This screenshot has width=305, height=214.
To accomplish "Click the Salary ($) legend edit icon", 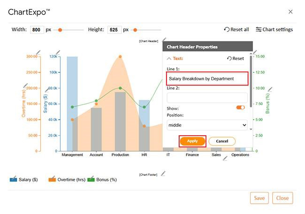I will pos(13,179).
